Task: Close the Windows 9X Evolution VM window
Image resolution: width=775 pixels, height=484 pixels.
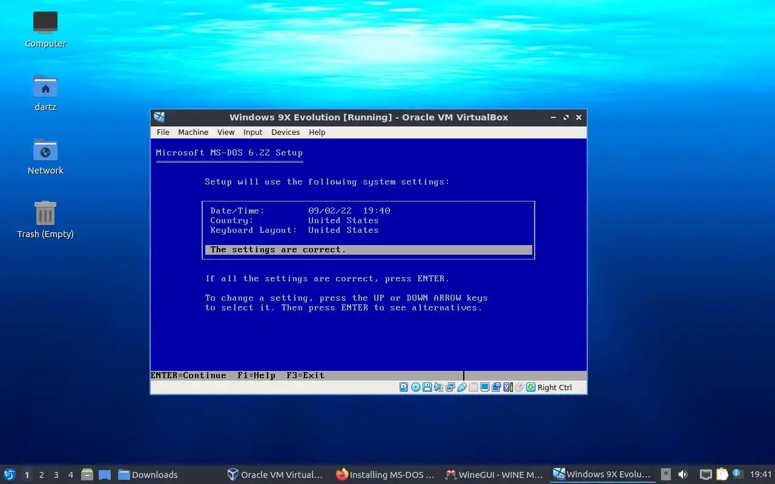Action: coord(579,117)
